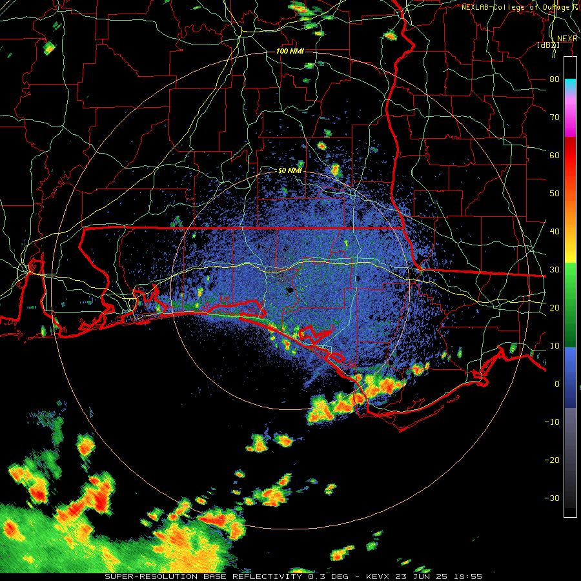The height and width of the screenshot is (581, 581).
Task: Click the green band of the color scale
Action: point(570,305)
